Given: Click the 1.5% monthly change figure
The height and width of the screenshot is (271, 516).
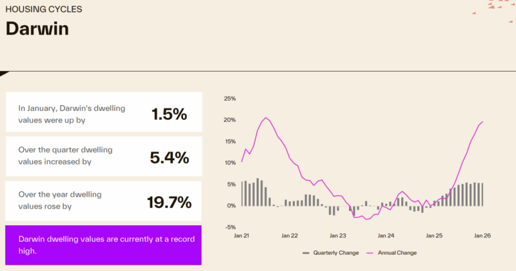Looking at the screenshot, I should (x=169, y=114).
